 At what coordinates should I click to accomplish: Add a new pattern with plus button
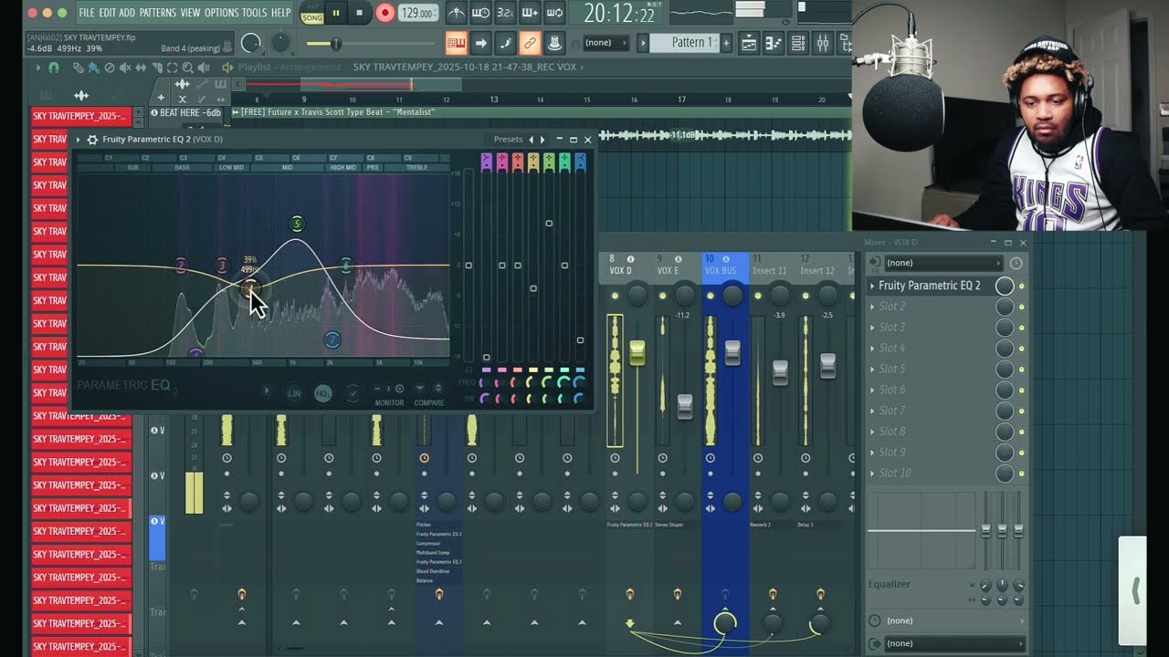[x=727, y=43]
